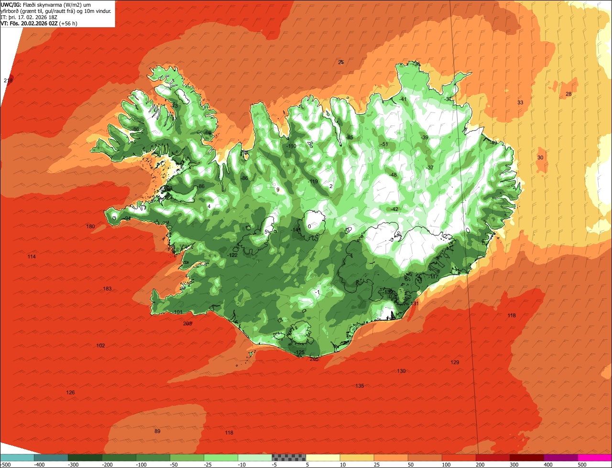Image resolution: width=612 pixels, height=468 pixels.
Task: Click the title line 'UWC/IG: Flæði skynvarma (W/m2) um'
Action: pos(46,5)
